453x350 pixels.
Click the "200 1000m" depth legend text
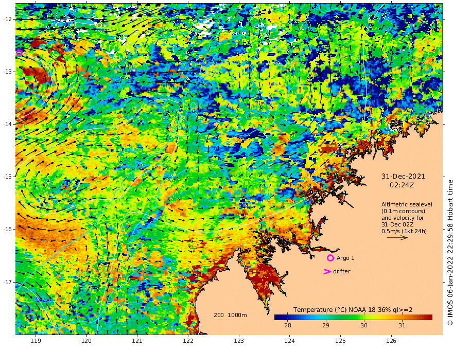click(230, 315)
